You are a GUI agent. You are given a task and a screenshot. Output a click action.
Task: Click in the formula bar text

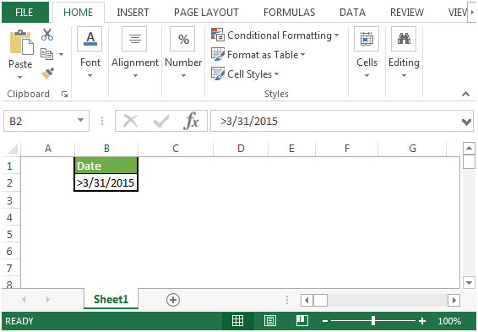click(249, 122)
